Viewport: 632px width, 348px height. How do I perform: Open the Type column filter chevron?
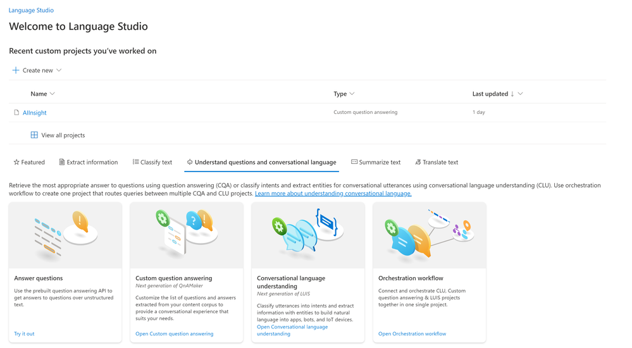click(352, 94)
